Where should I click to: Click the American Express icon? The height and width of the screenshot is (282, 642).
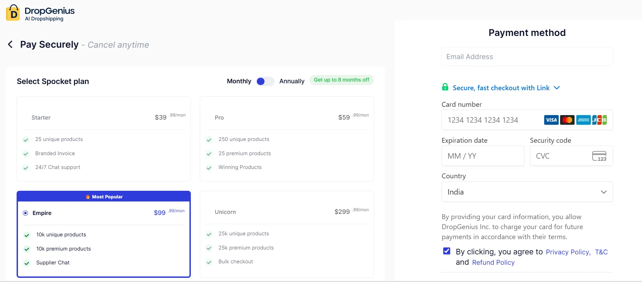(584, 120)
